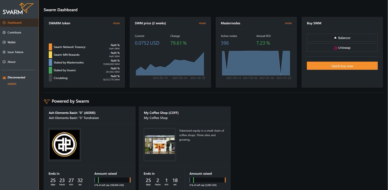The image size is (388, 190).
Task: Click the SWM price area chart
Action: point(170,64)
